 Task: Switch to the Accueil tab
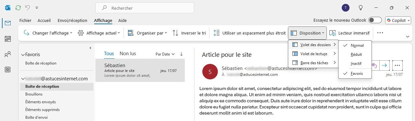click(x=44, y=20)
